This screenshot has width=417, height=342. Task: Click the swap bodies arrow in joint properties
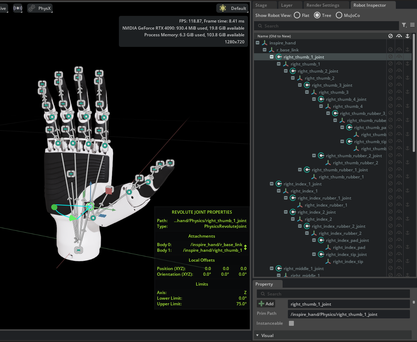click(x=245, y=248)
